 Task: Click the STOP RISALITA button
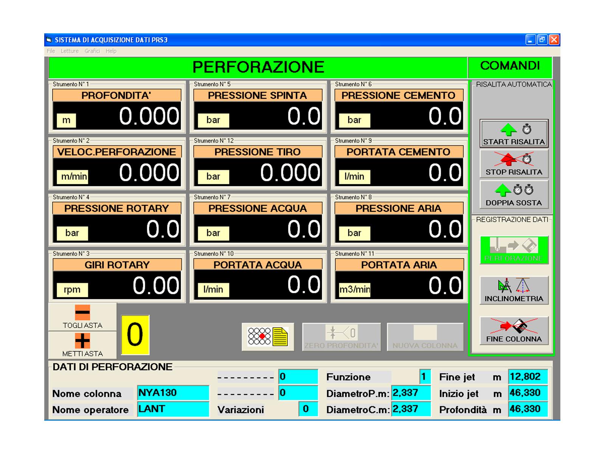pyautogui.click(x=514, y=163)
